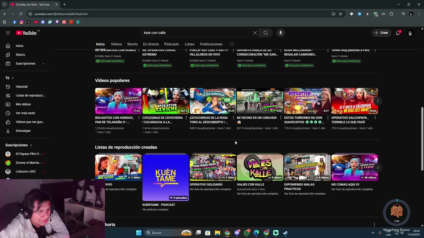Open WhatsApp from the taskbar

coord(246,233)
